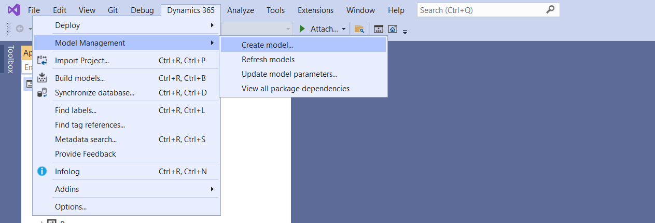This screenshot has height=223, width=655.
Task: Open the File menu
Action: (34, 10)
